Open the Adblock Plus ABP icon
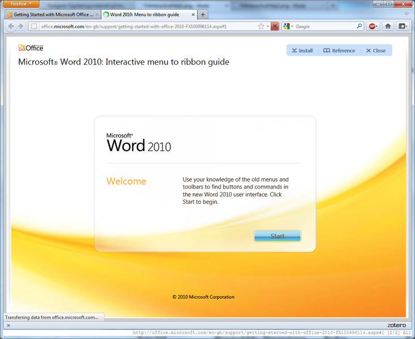 (372, 26)
